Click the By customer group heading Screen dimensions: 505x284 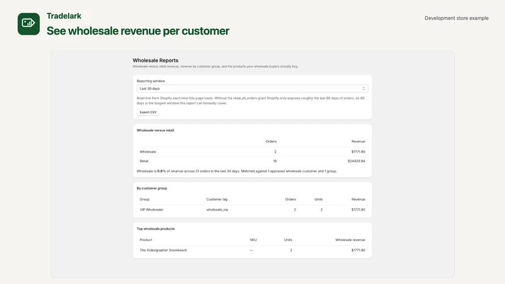151,188
